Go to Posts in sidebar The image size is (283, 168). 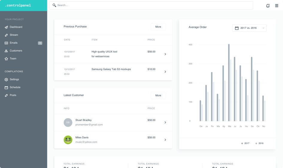(x=13, y=95)
